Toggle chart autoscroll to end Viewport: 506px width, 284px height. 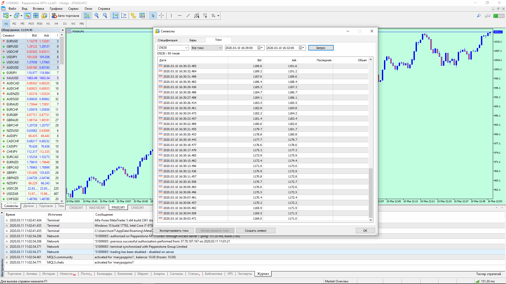click(115, 16)
